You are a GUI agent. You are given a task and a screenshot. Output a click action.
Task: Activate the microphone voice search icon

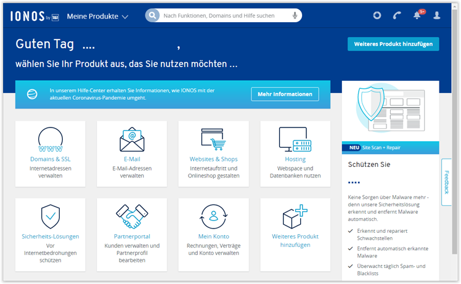click(x=295, y=15)
